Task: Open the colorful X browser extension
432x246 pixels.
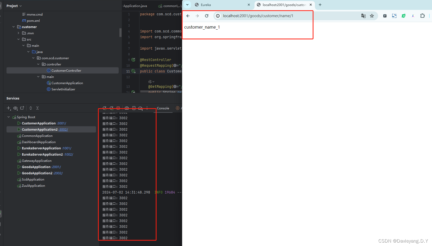Action: pos(413,16)
